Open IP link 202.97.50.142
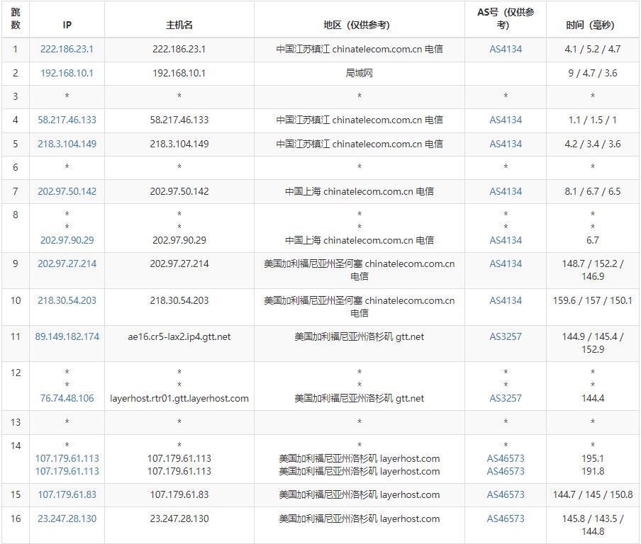This screenshot has height=544, width=641. [67, 191]
